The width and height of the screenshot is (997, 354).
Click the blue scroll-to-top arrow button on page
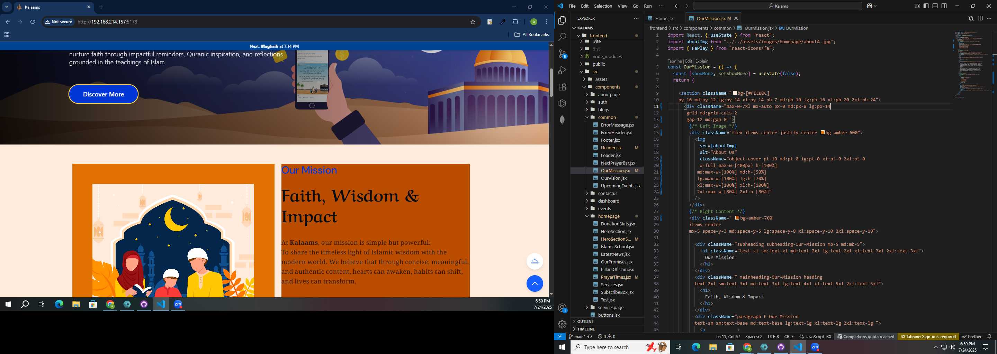point(535,284)
